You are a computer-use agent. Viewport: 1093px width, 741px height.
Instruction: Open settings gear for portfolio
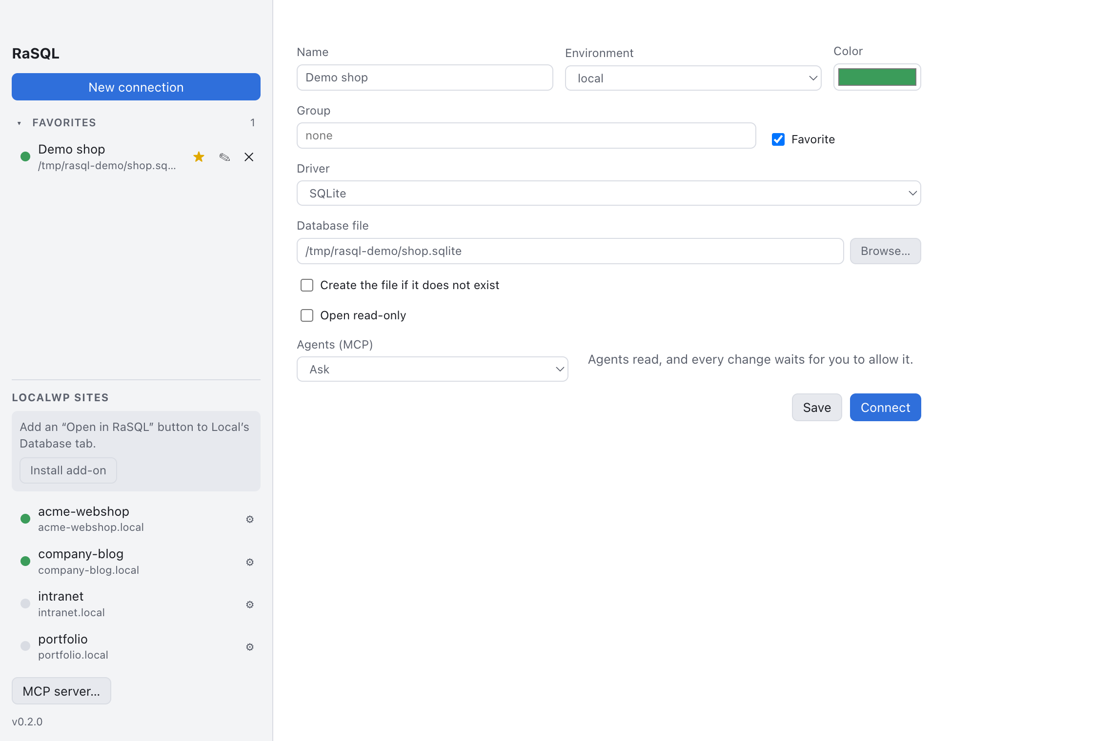pos(250,647)
